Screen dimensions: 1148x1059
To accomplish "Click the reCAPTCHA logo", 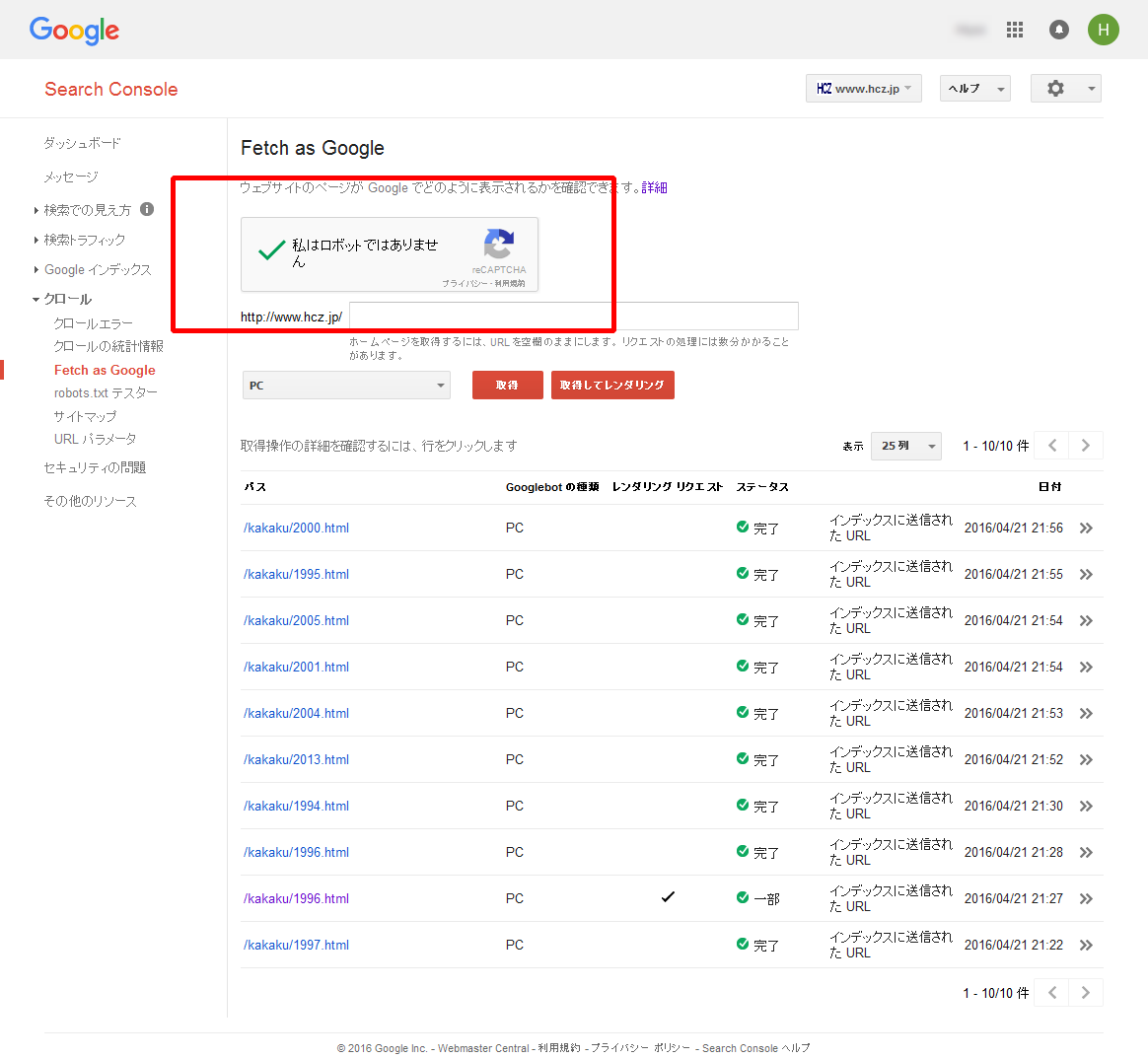I will click(499, 244).
